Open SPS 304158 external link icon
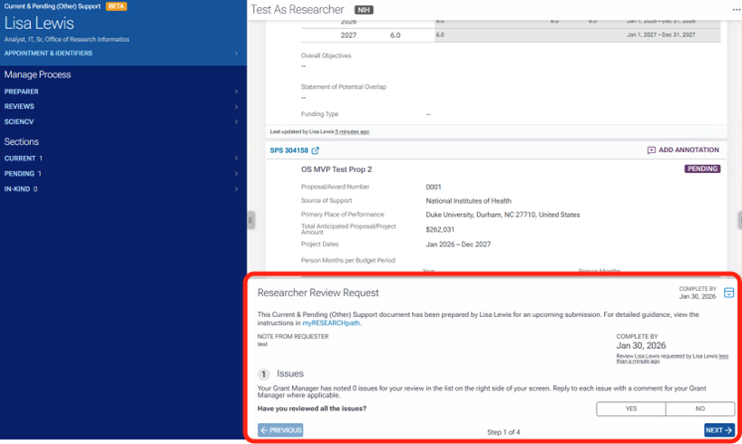 tap(316, 150)
